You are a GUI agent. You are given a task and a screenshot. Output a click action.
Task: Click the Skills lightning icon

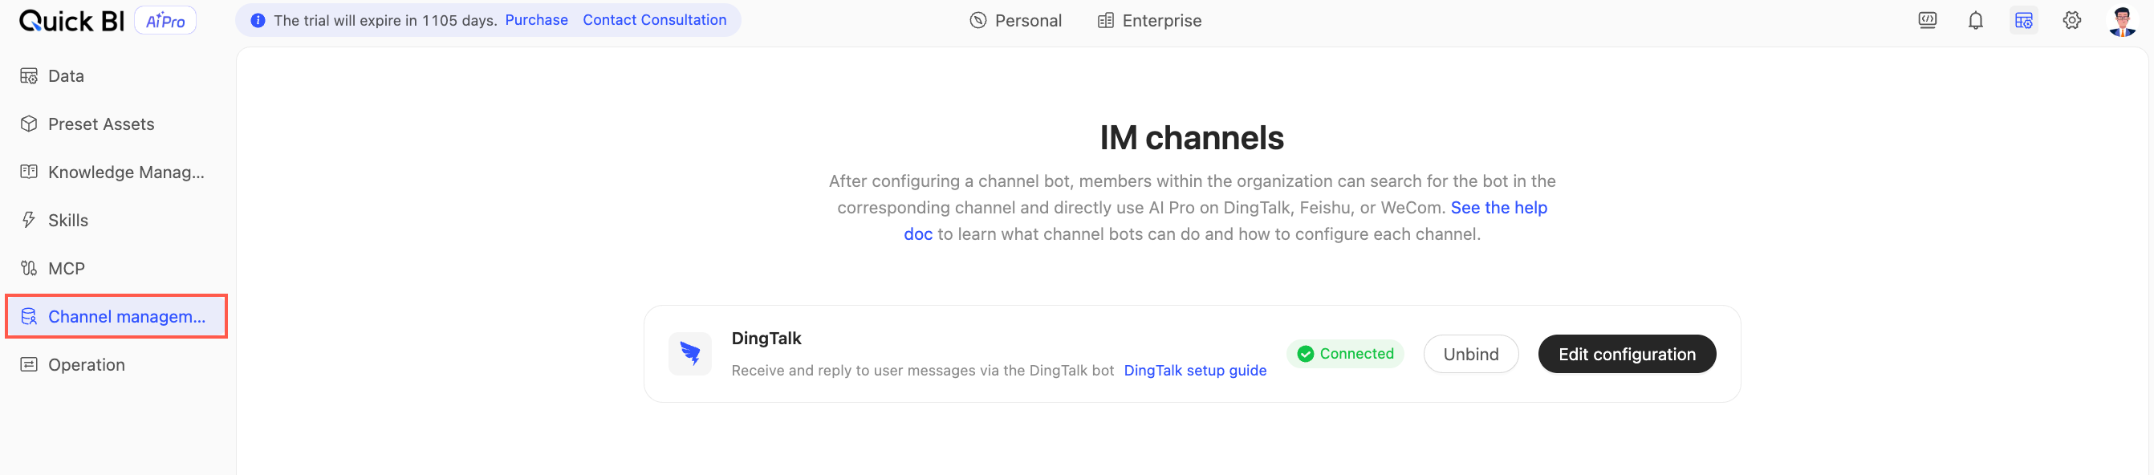point(29,220)
